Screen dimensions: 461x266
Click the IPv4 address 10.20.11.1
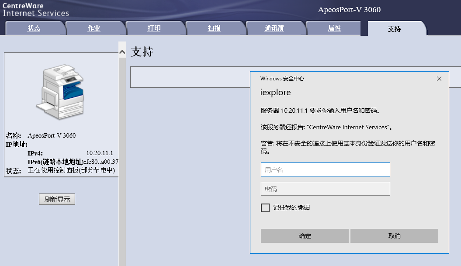pyautogui.click(x=101, y=153)
